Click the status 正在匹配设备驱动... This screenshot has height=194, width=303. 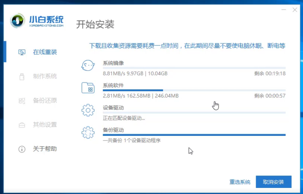point(124,118)
